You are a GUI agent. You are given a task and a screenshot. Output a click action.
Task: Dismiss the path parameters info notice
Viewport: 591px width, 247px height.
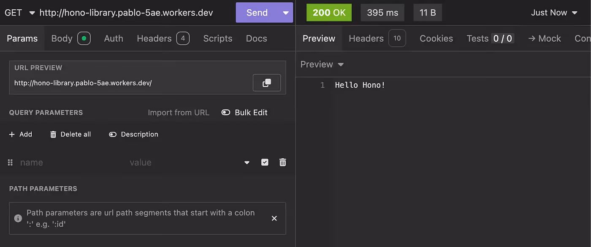[274, 218]
